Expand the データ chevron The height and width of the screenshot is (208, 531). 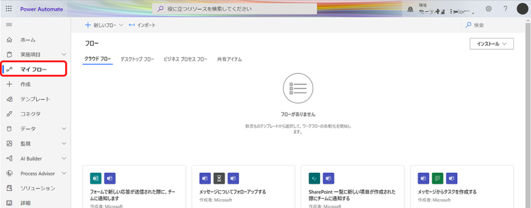[x=64, y=129]
